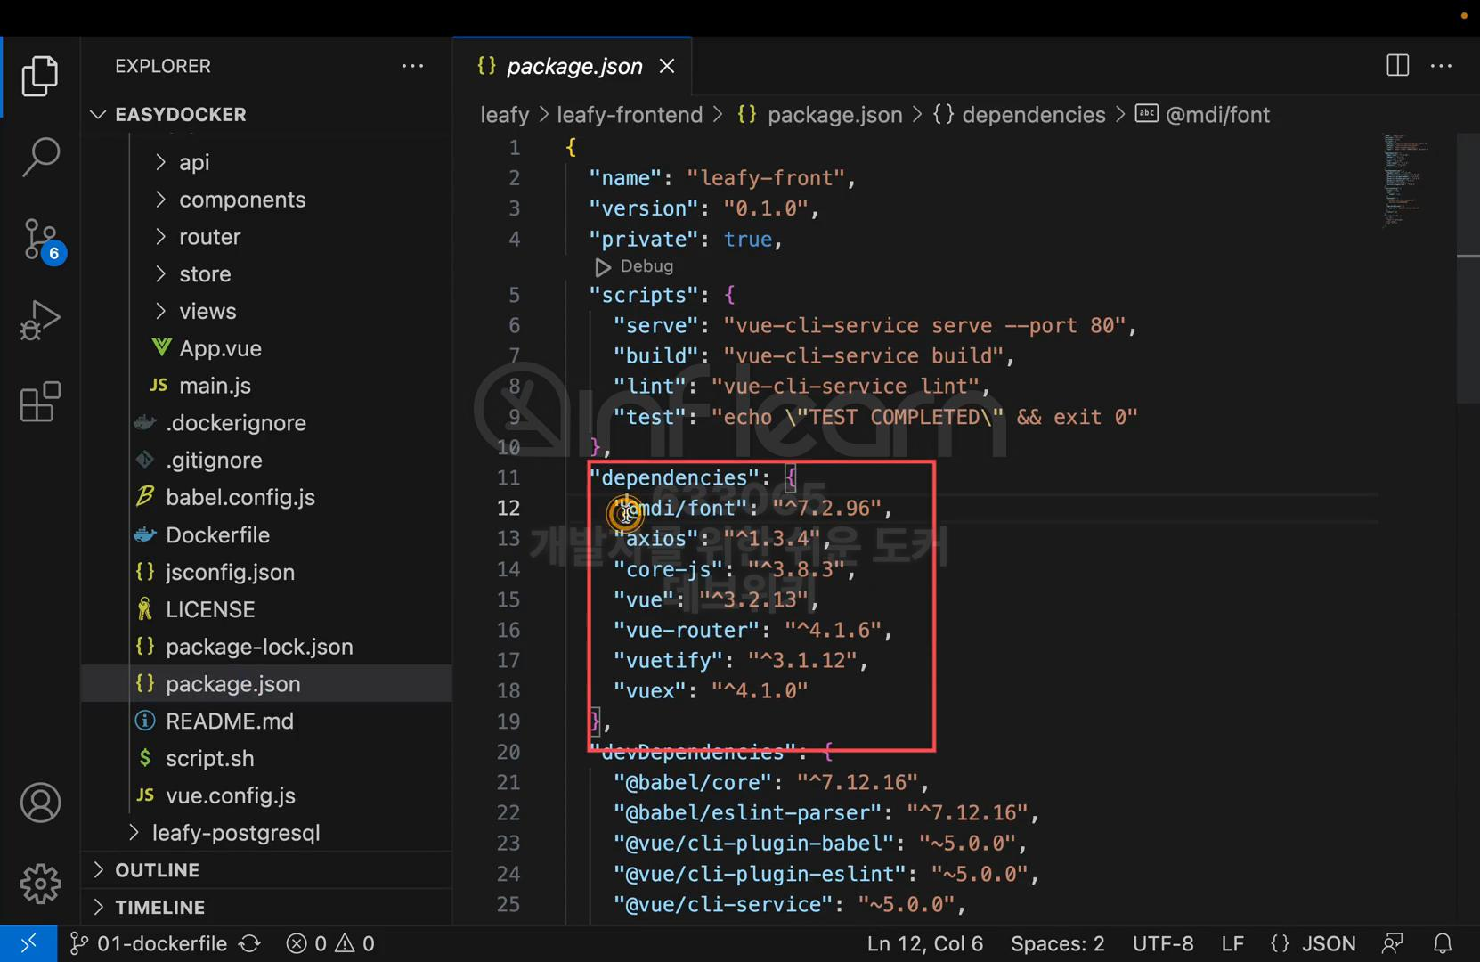Open .dockerignore file
This screenshot has width=1480, height=962.
point(267,423)
